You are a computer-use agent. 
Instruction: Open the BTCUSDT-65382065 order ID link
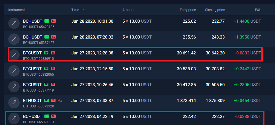point(38,74)
